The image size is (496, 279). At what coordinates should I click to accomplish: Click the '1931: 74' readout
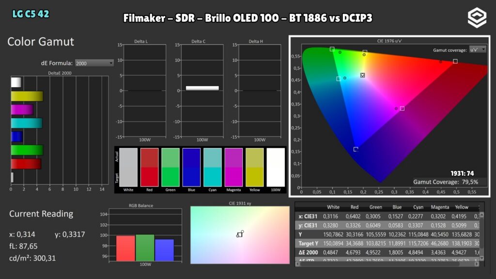(462, 173)
